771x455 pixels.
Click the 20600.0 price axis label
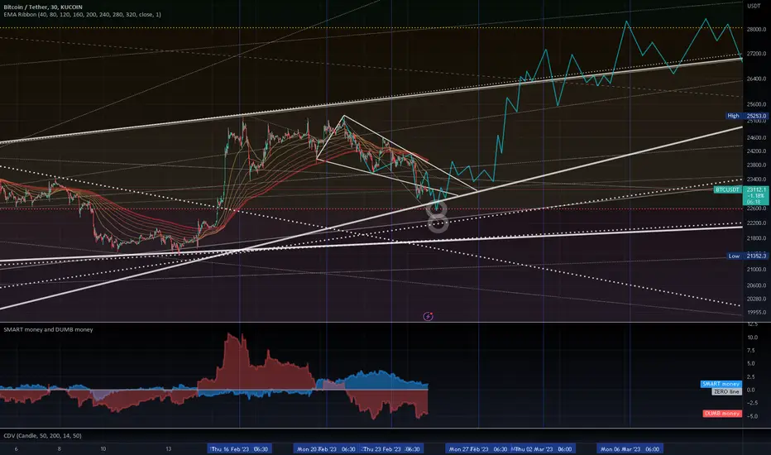[756, 285]
